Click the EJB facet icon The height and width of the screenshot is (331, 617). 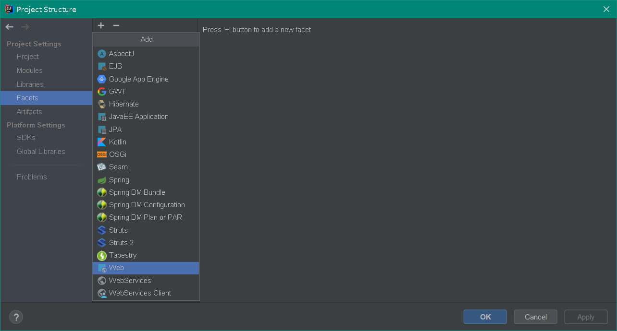pyautogui.click(x=101, y=66)
